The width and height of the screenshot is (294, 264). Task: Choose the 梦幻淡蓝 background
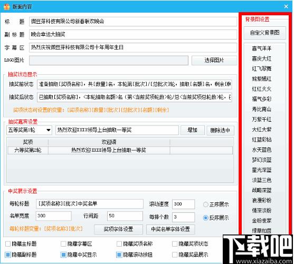pos(262,160)
